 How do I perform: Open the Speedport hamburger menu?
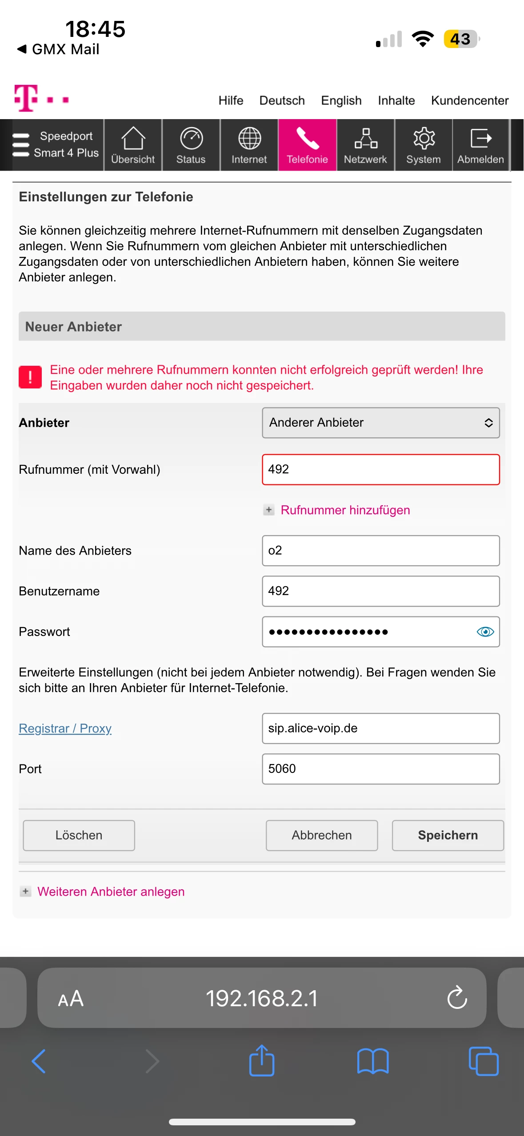(21, 145)
